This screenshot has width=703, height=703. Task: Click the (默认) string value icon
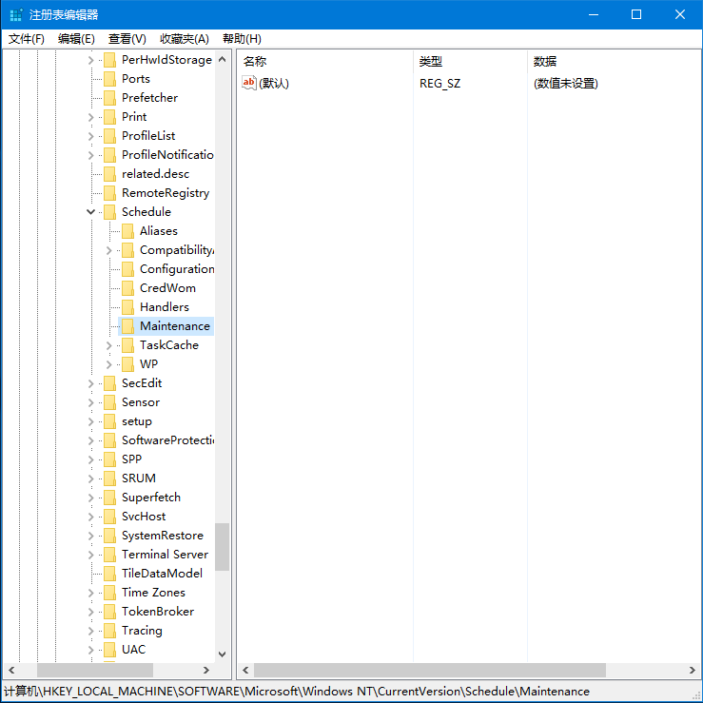249,83
